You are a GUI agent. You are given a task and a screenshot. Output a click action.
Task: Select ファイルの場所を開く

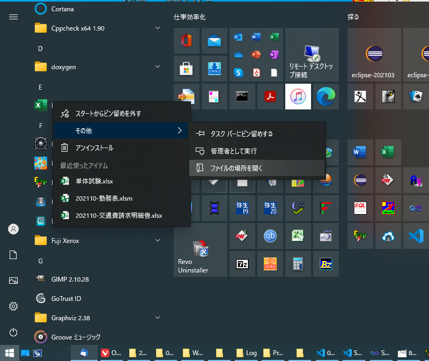point(257,168)
